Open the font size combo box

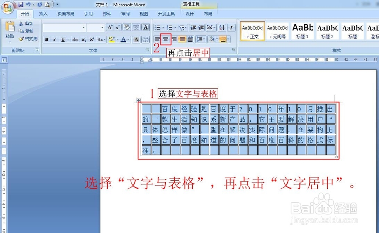point(96,28)
